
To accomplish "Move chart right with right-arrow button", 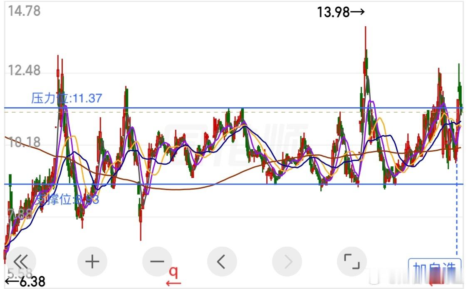I will pyautogui.click(x=287, y=262).
